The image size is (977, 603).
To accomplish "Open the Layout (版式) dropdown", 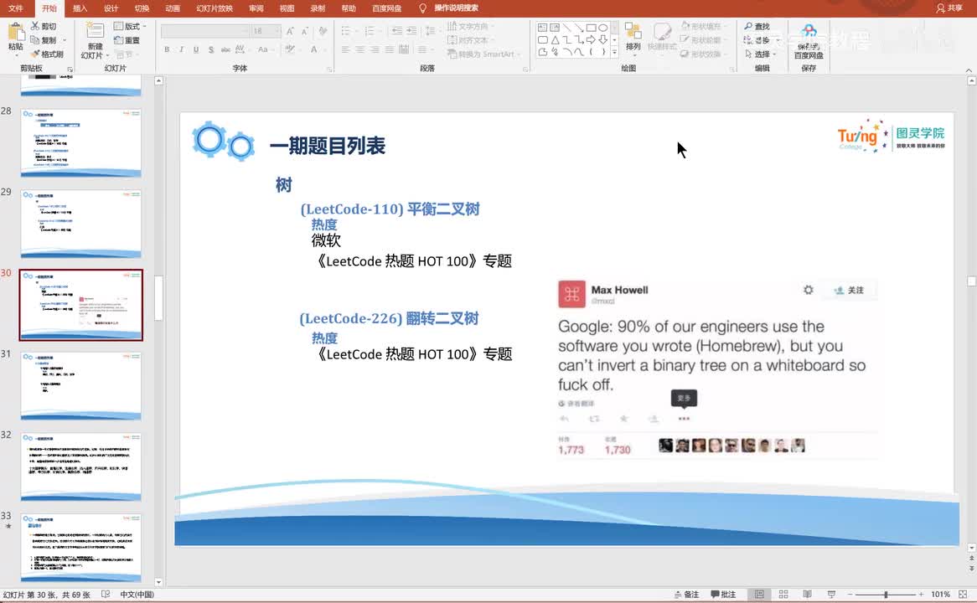I will point(130,26).
